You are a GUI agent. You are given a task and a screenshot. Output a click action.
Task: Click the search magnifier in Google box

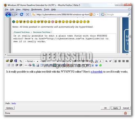coord(129,14)
